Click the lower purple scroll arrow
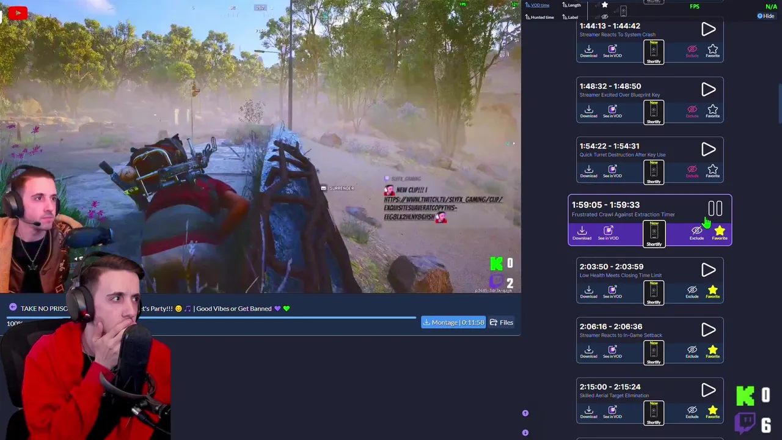Viewport: 782px width, 440px height. (525, 433)
